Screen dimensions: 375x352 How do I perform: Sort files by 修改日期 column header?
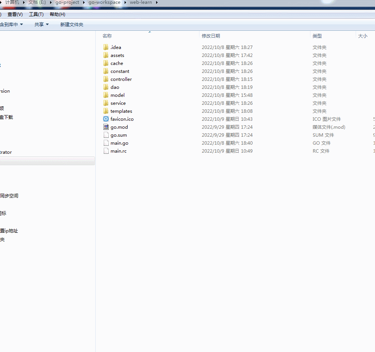211,36
